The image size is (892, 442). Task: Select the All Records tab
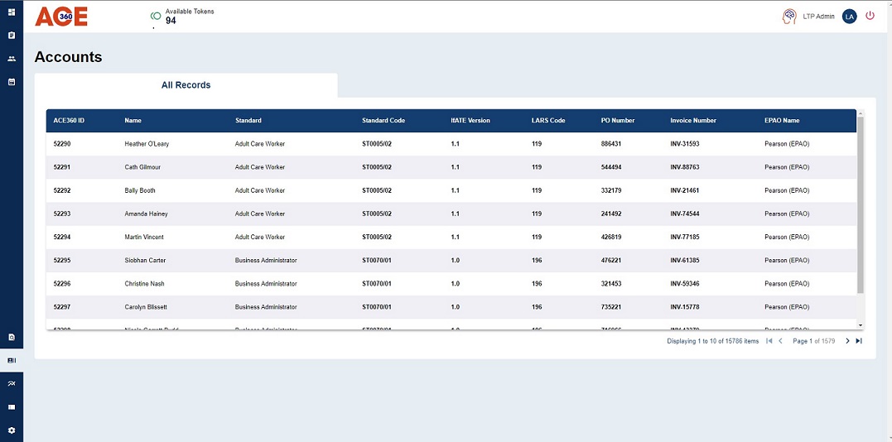[x=186, y=85]
